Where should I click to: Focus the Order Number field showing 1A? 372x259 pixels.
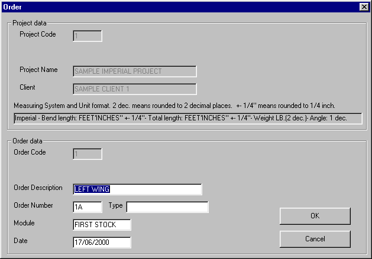click(x=88, y=207)
